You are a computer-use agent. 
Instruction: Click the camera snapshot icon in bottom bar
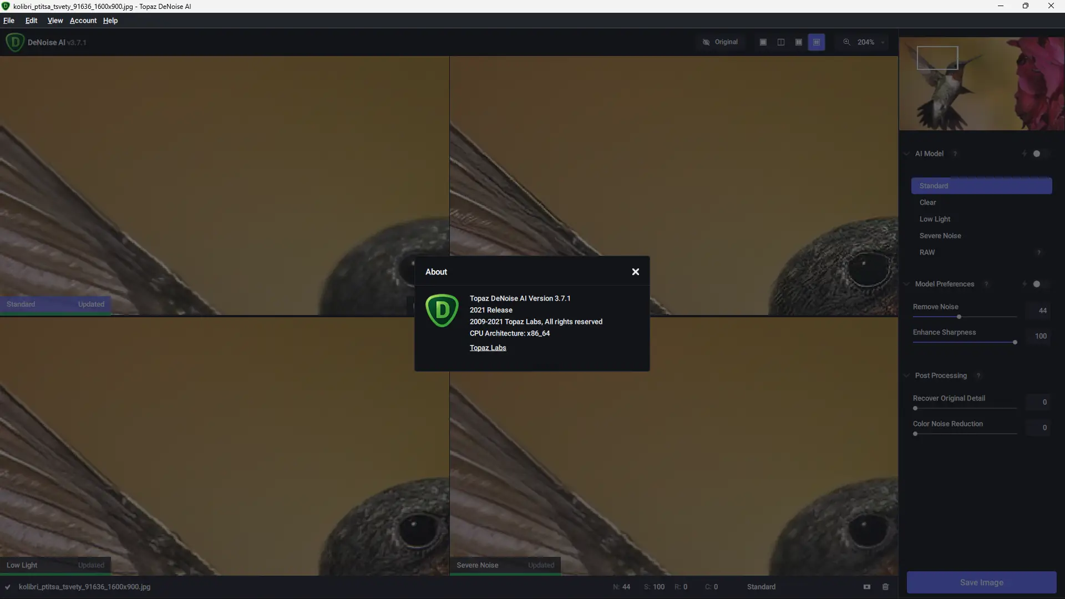[867, 587]
